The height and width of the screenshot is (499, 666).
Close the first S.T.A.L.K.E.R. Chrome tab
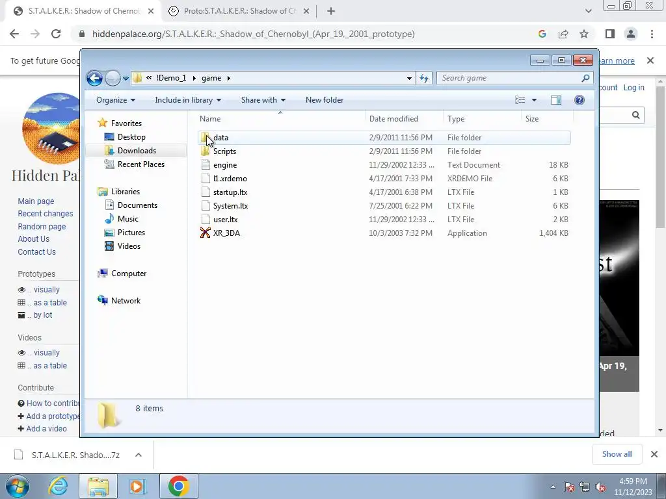pos(151,11)
